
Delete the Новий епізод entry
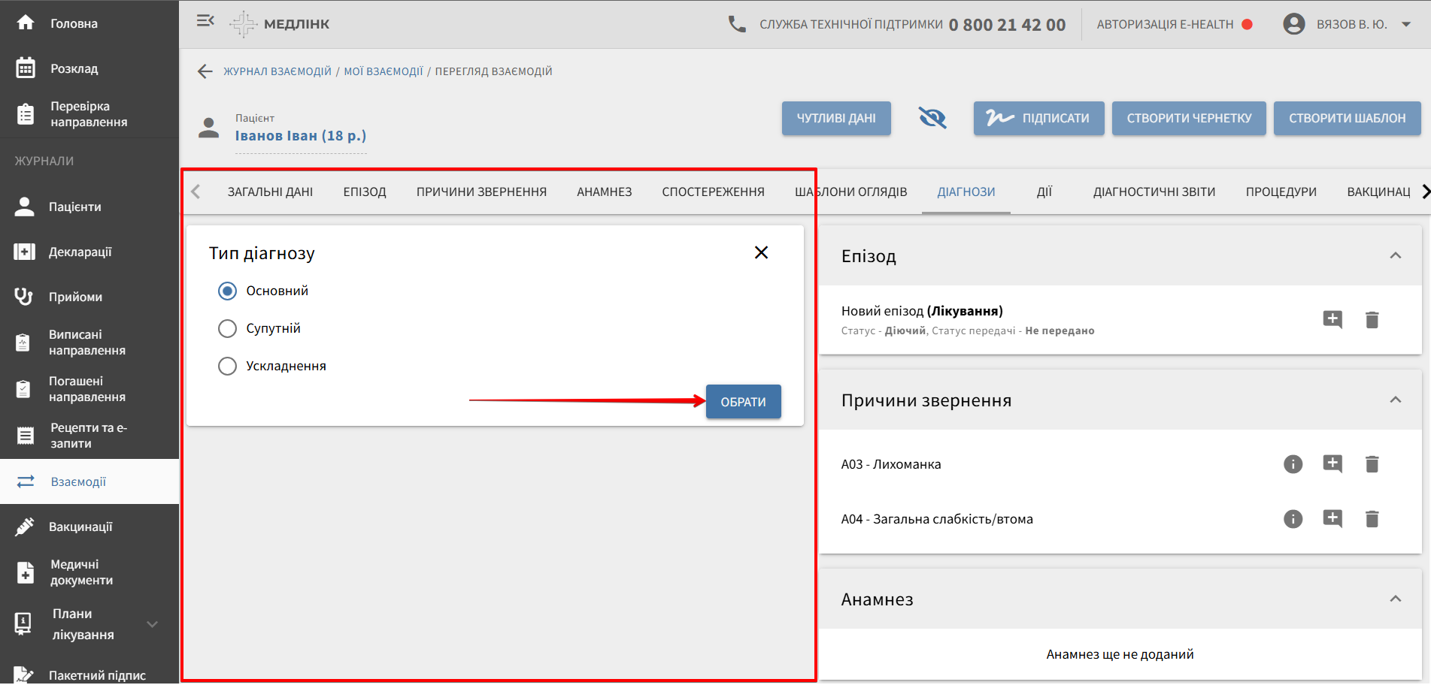pos(1372,320)
